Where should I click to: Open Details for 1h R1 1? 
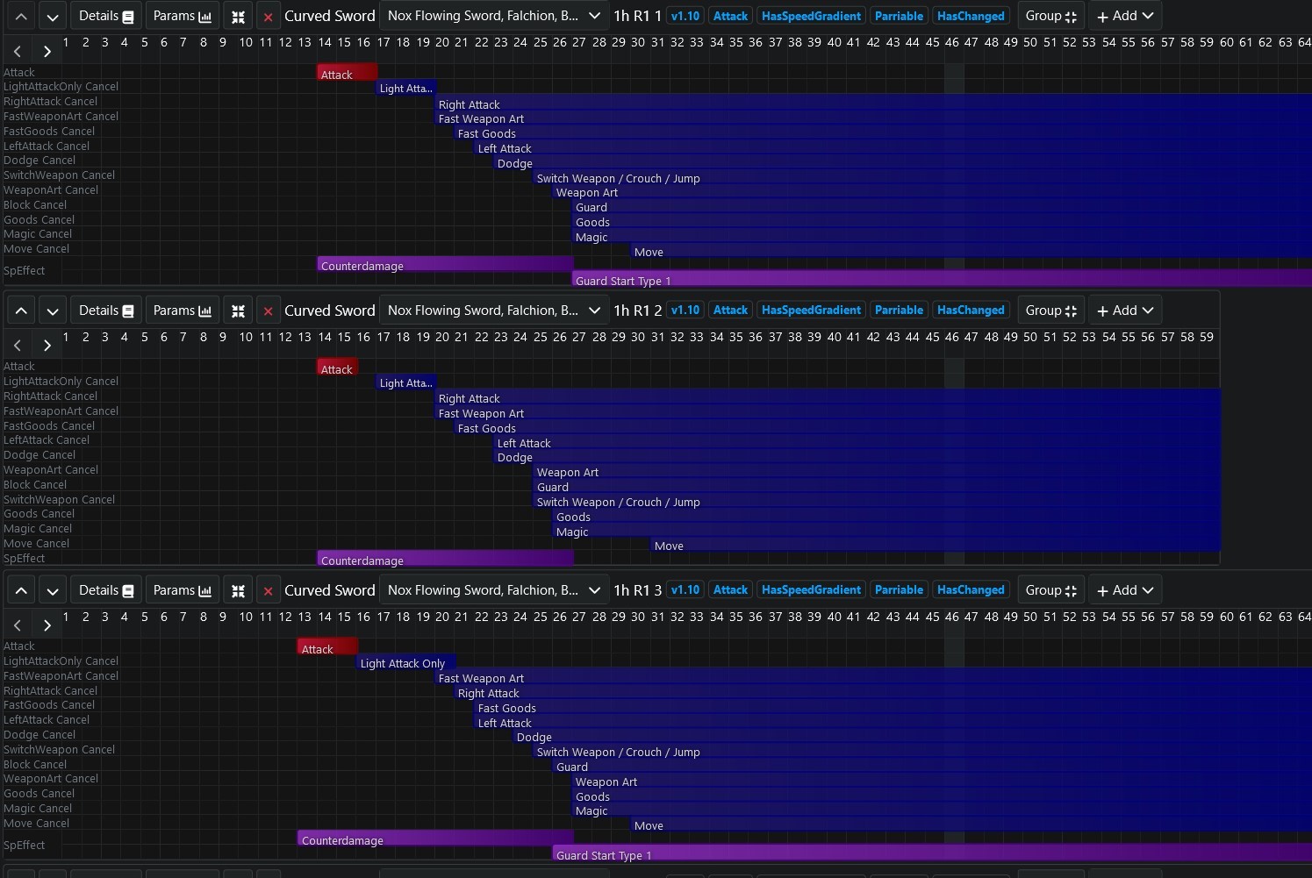(106, 16)
